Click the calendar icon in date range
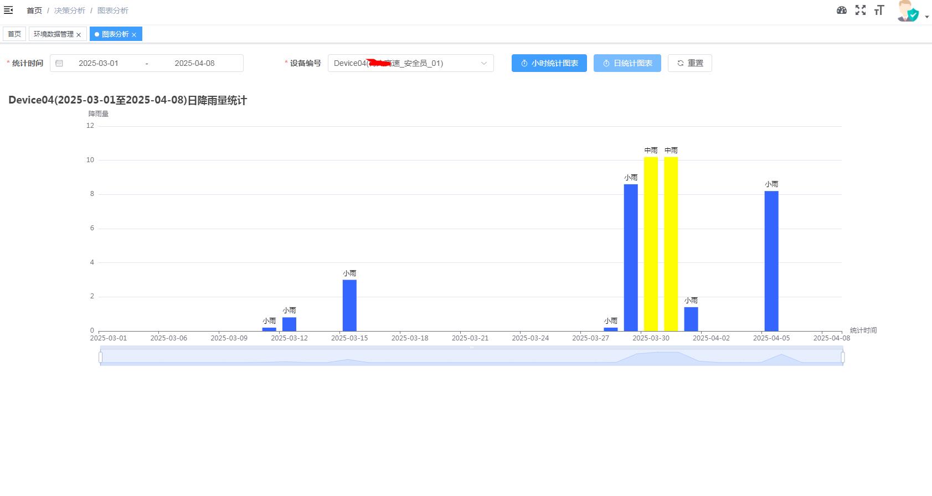 59,63
